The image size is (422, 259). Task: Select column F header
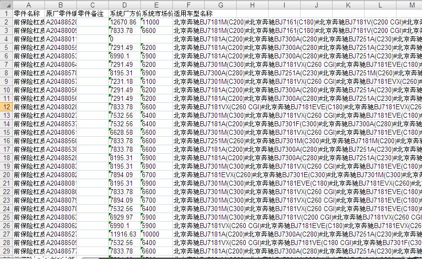tap(189, 5)
